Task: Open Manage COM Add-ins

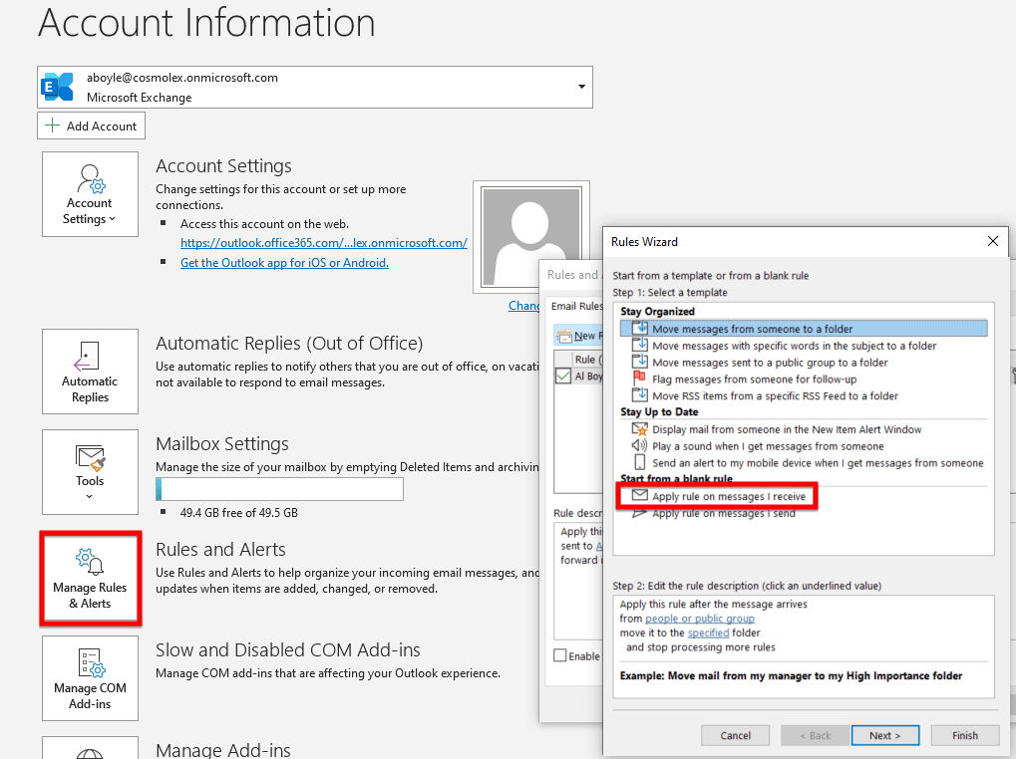Action: 90,678
